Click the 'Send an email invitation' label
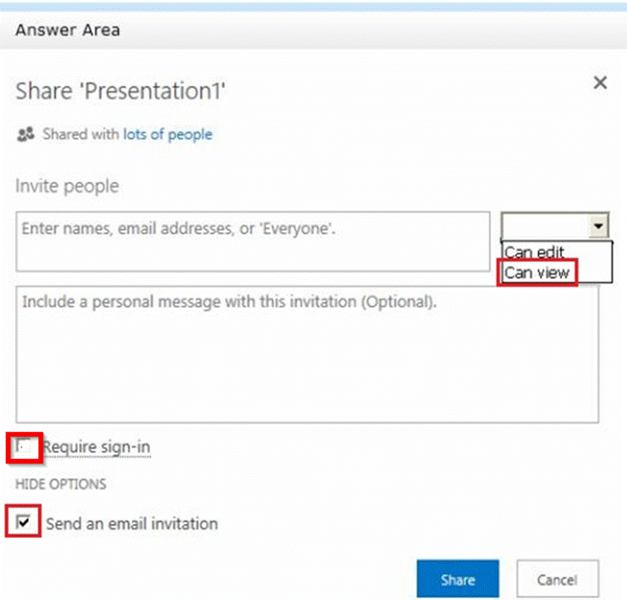Image resolution: width=627 pixels, height=600 pixels. [131, 524]
